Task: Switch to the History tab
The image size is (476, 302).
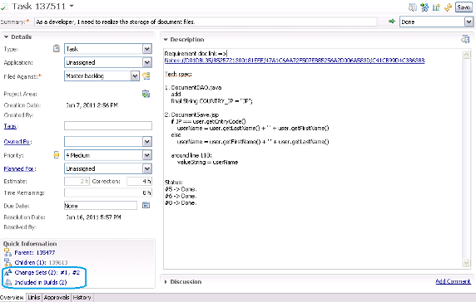Action: (x=82, y=298)
